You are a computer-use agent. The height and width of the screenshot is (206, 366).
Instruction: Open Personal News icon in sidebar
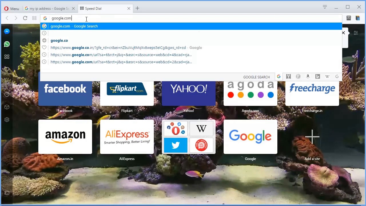(x=7, y=82)
